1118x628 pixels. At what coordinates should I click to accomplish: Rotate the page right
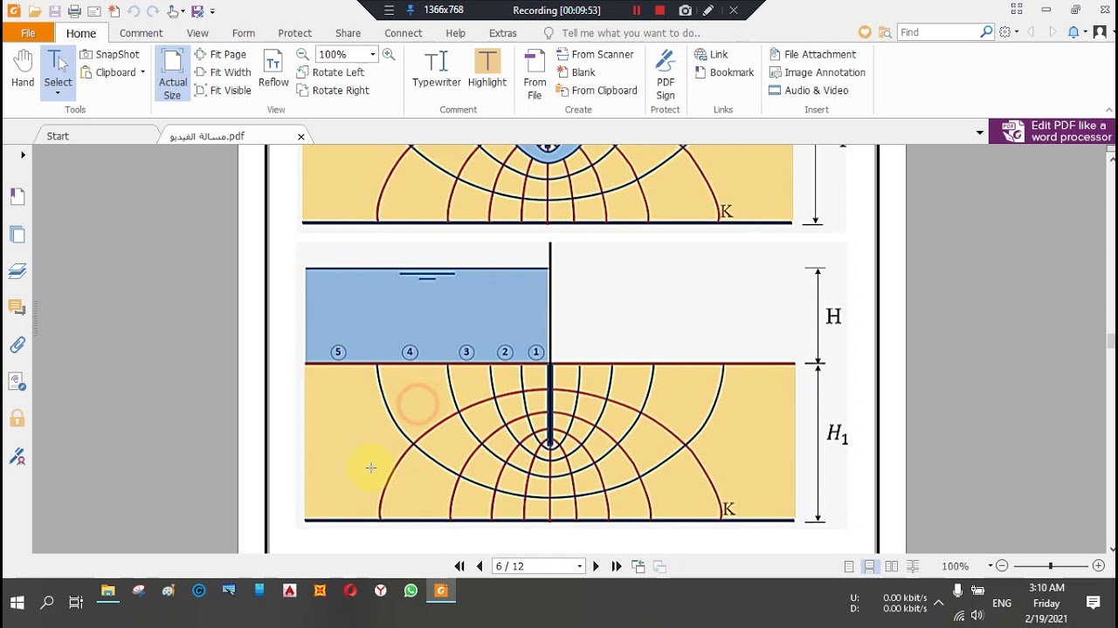click(333, 90)
